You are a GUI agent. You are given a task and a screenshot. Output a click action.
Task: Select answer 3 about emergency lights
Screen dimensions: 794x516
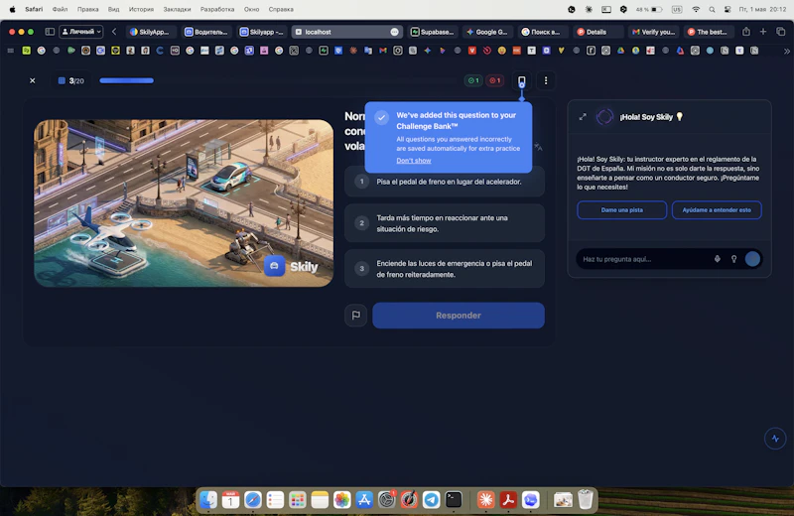445,269
